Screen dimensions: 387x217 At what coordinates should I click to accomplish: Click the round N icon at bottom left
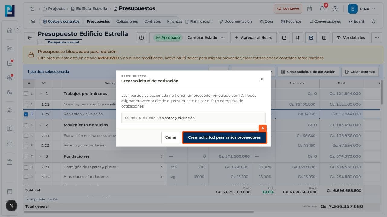pos(11,206)
